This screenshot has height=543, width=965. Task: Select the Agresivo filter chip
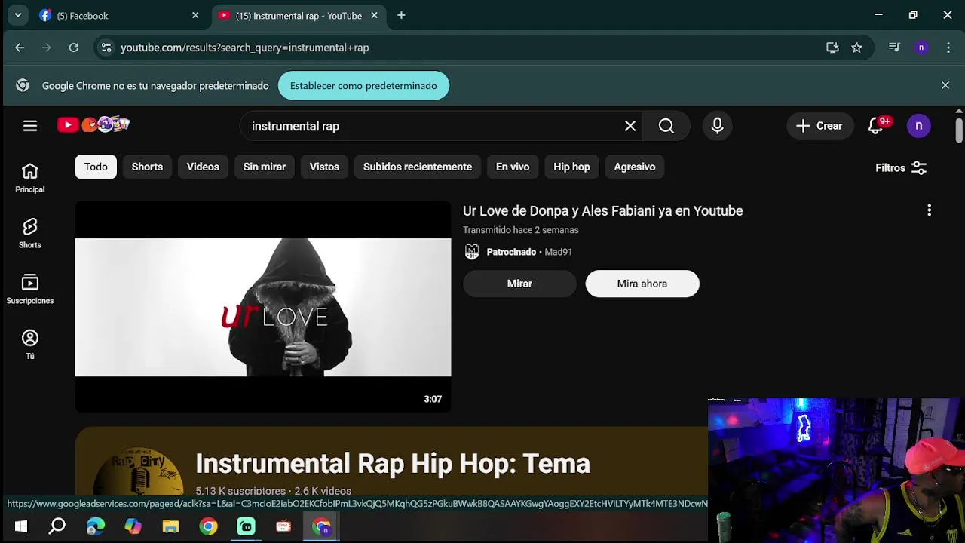click(x=635, y=167)
